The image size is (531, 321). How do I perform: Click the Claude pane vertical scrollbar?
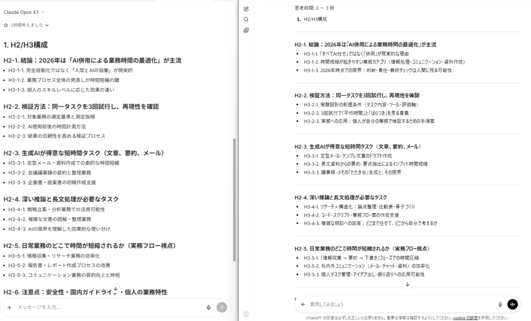point(234,197)
